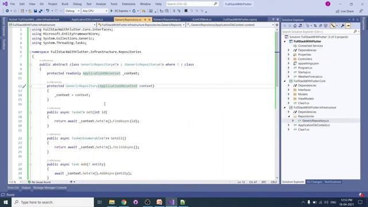Click the GitHub Desktop taskbar icon
This screenshot has width=368, height=207.
[136, 202]
